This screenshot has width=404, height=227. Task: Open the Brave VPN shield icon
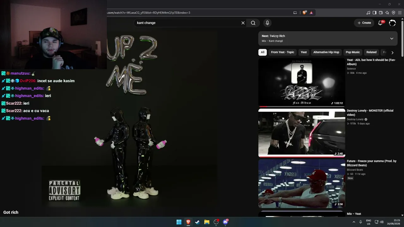coord(393,13)
